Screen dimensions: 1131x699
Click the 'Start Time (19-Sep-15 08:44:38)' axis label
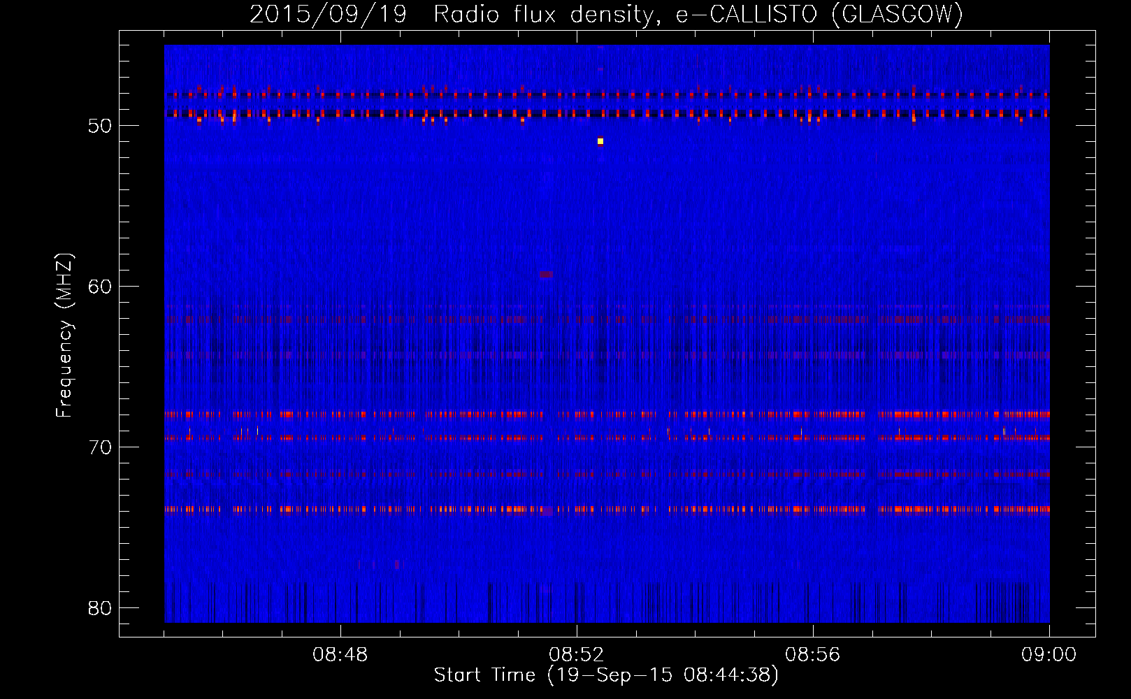click(606, 675)
